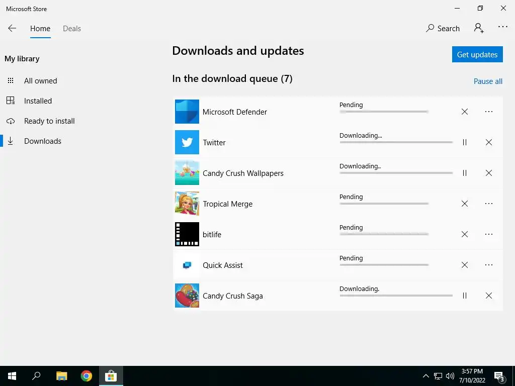
Task: Click the Installed apps icon
Action: click(x=11, y=101)
